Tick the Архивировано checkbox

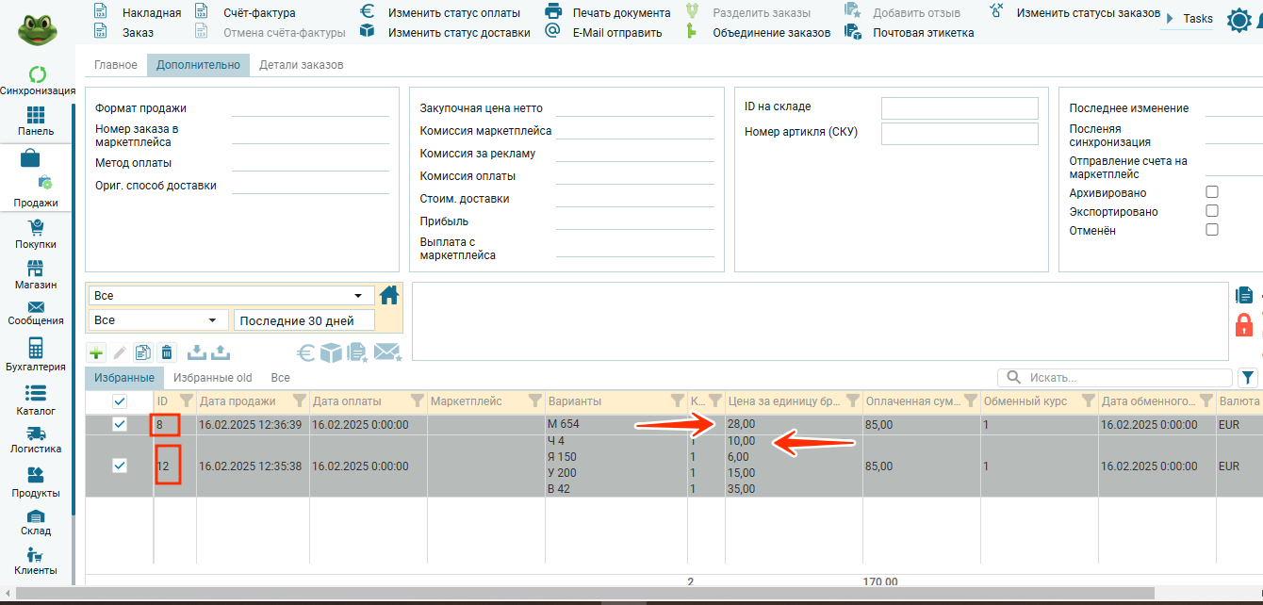point(1212,192)
